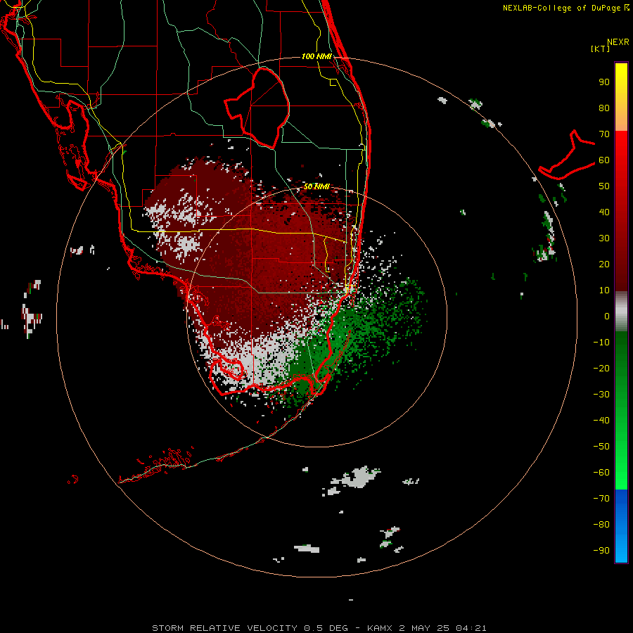Click the Storm Relative Velocity caption at bottom
This screenshot has width=633, height=633.
tap(319, 628)
